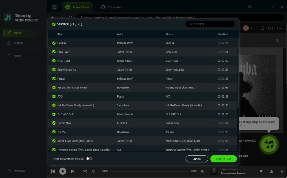Click the Cancel button
287x178 pixels.
coord(197,159)
